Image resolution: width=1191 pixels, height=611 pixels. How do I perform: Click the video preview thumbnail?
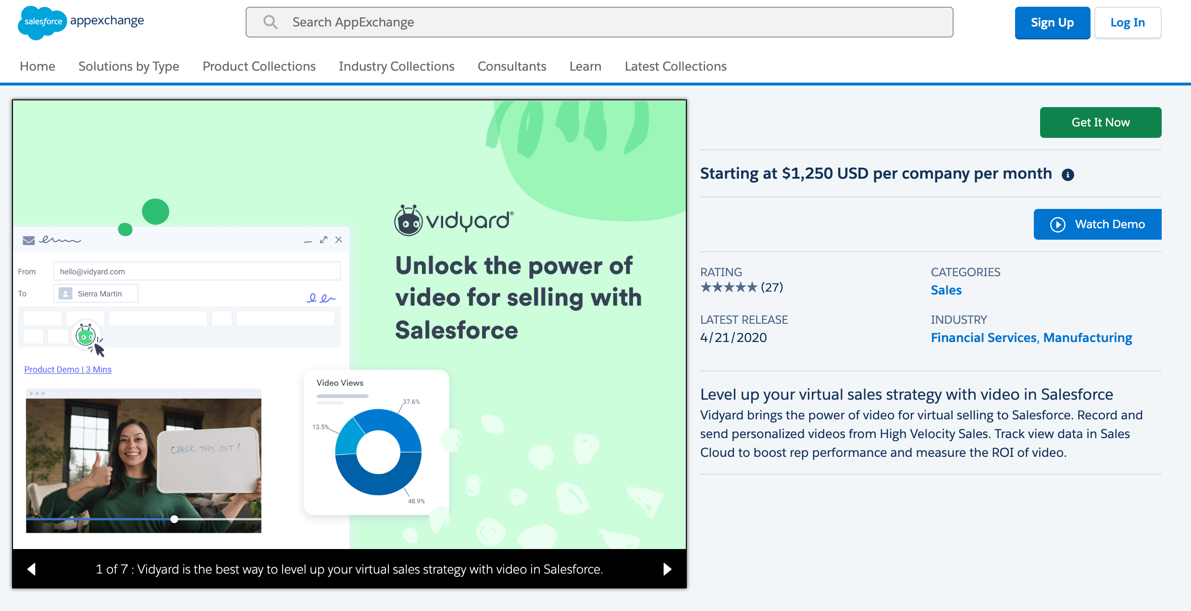tap(144, 461)
